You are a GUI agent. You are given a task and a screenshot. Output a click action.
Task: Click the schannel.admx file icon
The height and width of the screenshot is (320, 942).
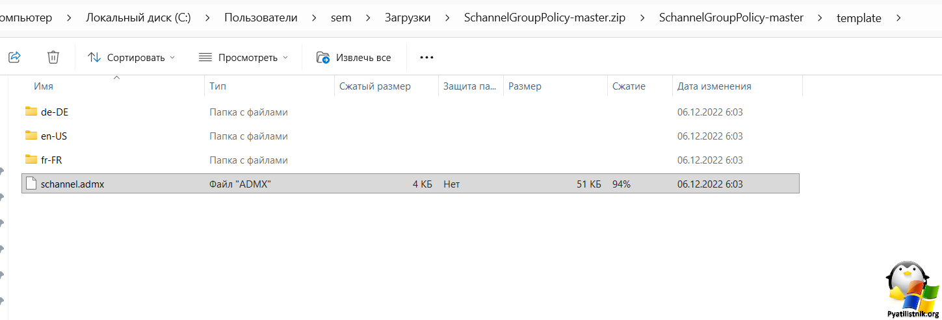click(31, 184)
